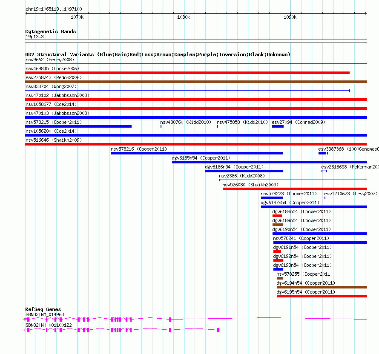Screen dimensions: 379x354
Task: Click dgv6192n54 (Cooper2011) label
Action: [302, 256]
